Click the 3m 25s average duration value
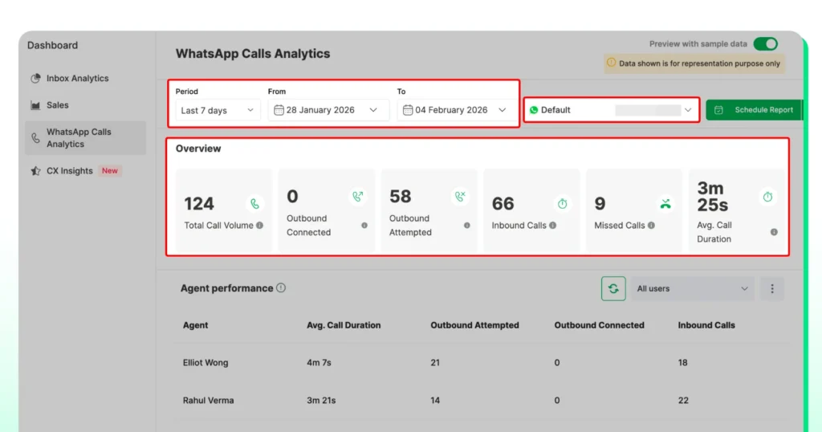The width and height of the screenshot is (822, 432). coord(713,197)
